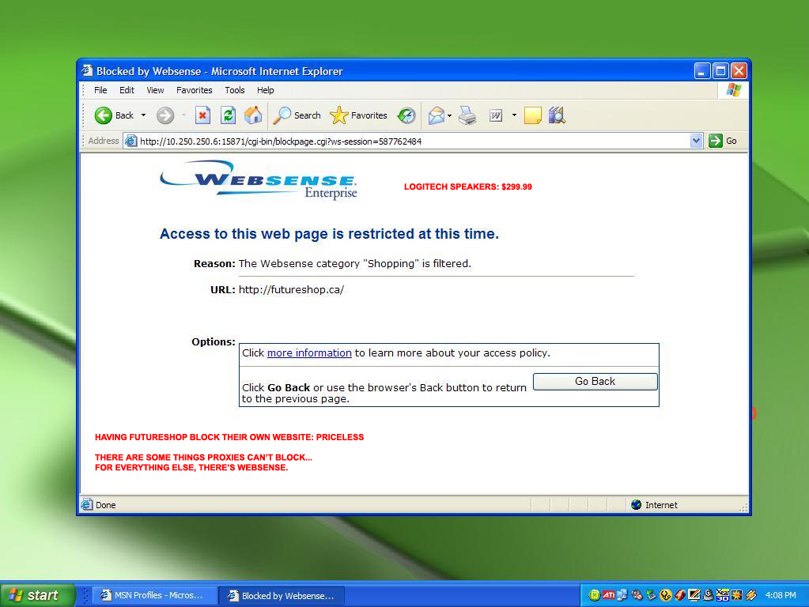Click the 'Done' status bar text
809x607 pixels.
(106, 505)
